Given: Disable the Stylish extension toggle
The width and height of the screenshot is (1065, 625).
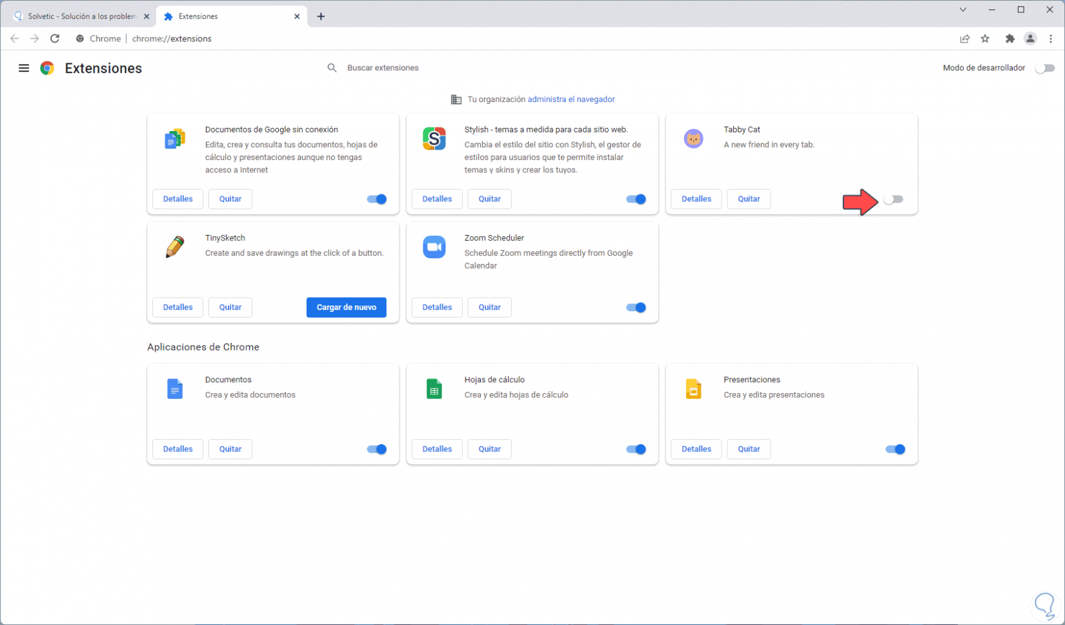Looking at the screenshot, I should click(636, 200).
